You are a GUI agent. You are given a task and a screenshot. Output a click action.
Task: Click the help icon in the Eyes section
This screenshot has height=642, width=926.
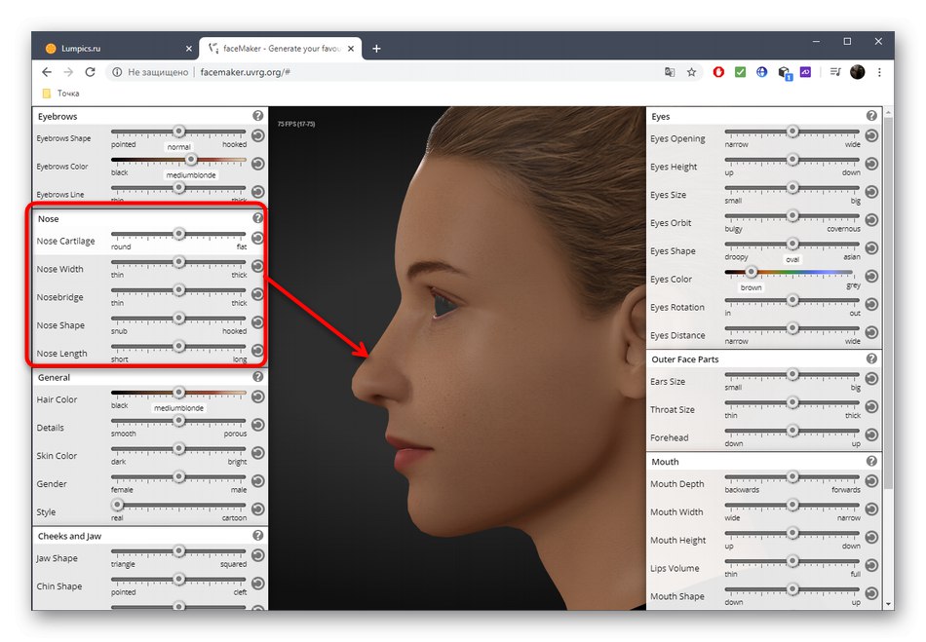click(870, 116)
